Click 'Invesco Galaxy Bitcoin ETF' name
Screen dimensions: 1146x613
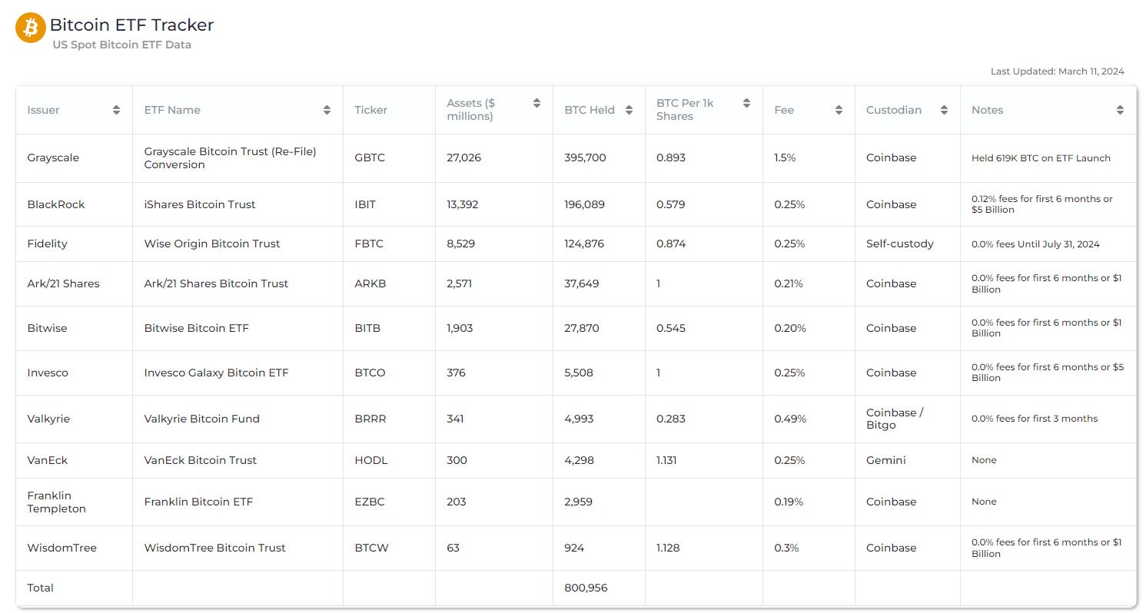coord(217,373)
